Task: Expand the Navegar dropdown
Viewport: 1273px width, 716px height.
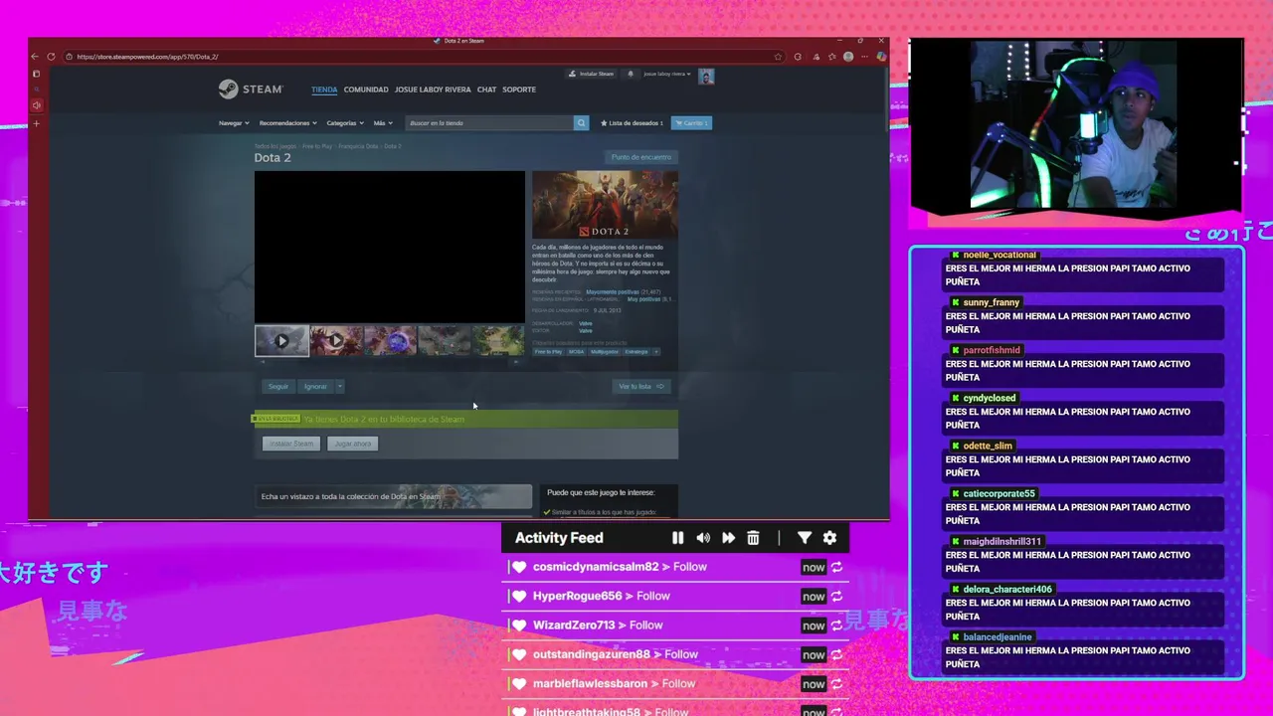Action: tap(234, 123)
